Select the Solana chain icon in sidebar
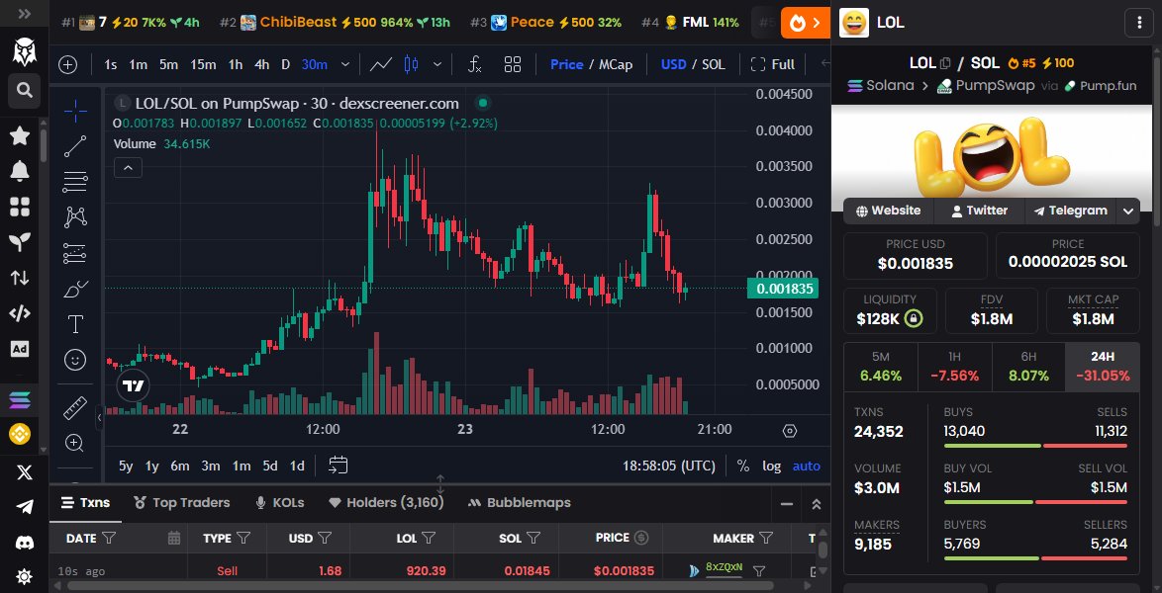The width and height of the screenshot is (1162, 593). pyautogui.click(x=20, y=400)
